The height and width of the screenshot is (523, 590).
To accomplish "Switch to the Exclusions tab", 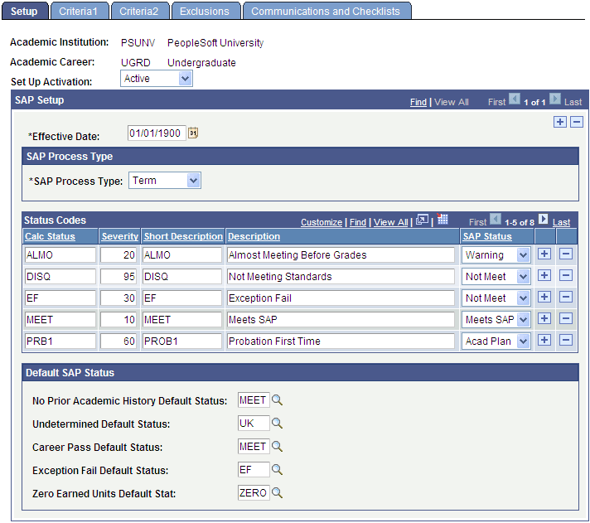I will point(206,11).
